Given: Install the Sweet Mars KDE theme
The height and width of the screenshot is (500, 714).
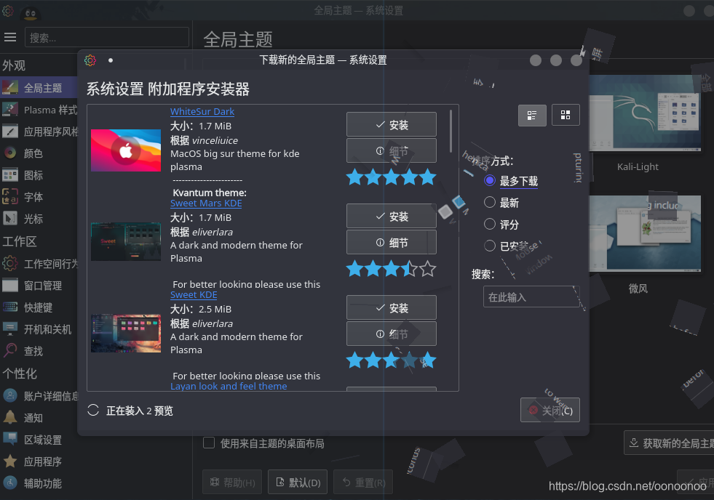Looking at the screenshot, I should [x=391, y=216].
